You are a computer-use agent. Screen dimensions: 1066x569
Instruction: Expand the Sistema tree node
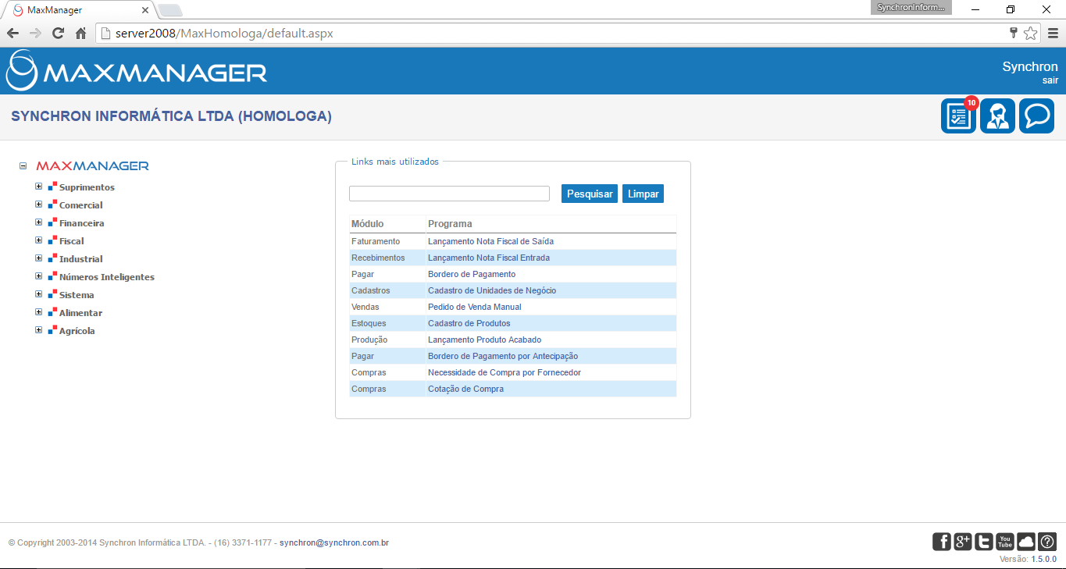(x=39, y=294)
